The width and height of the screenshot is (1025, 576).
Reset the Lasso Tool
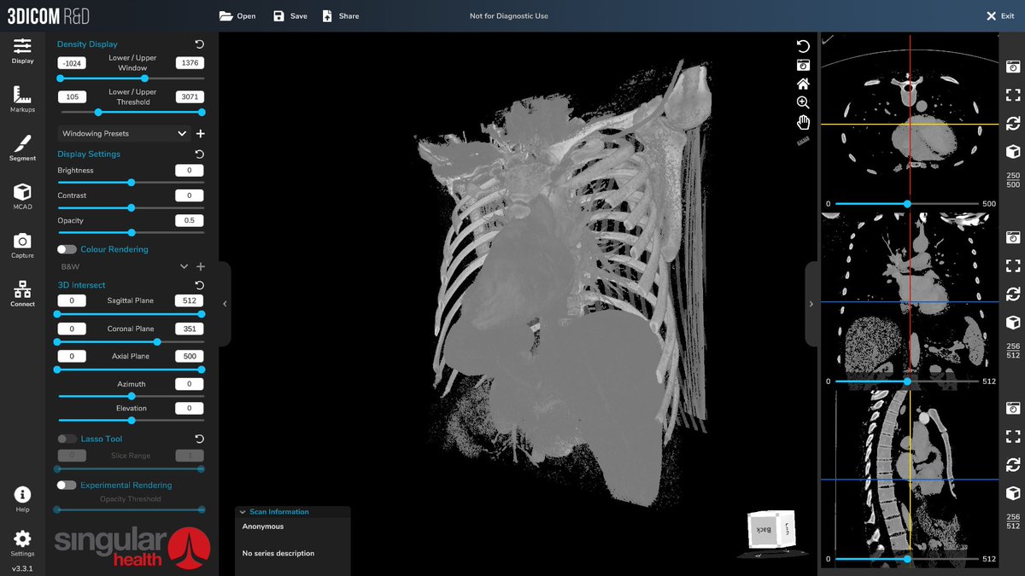pyautogui.click(x=199, y=439)
